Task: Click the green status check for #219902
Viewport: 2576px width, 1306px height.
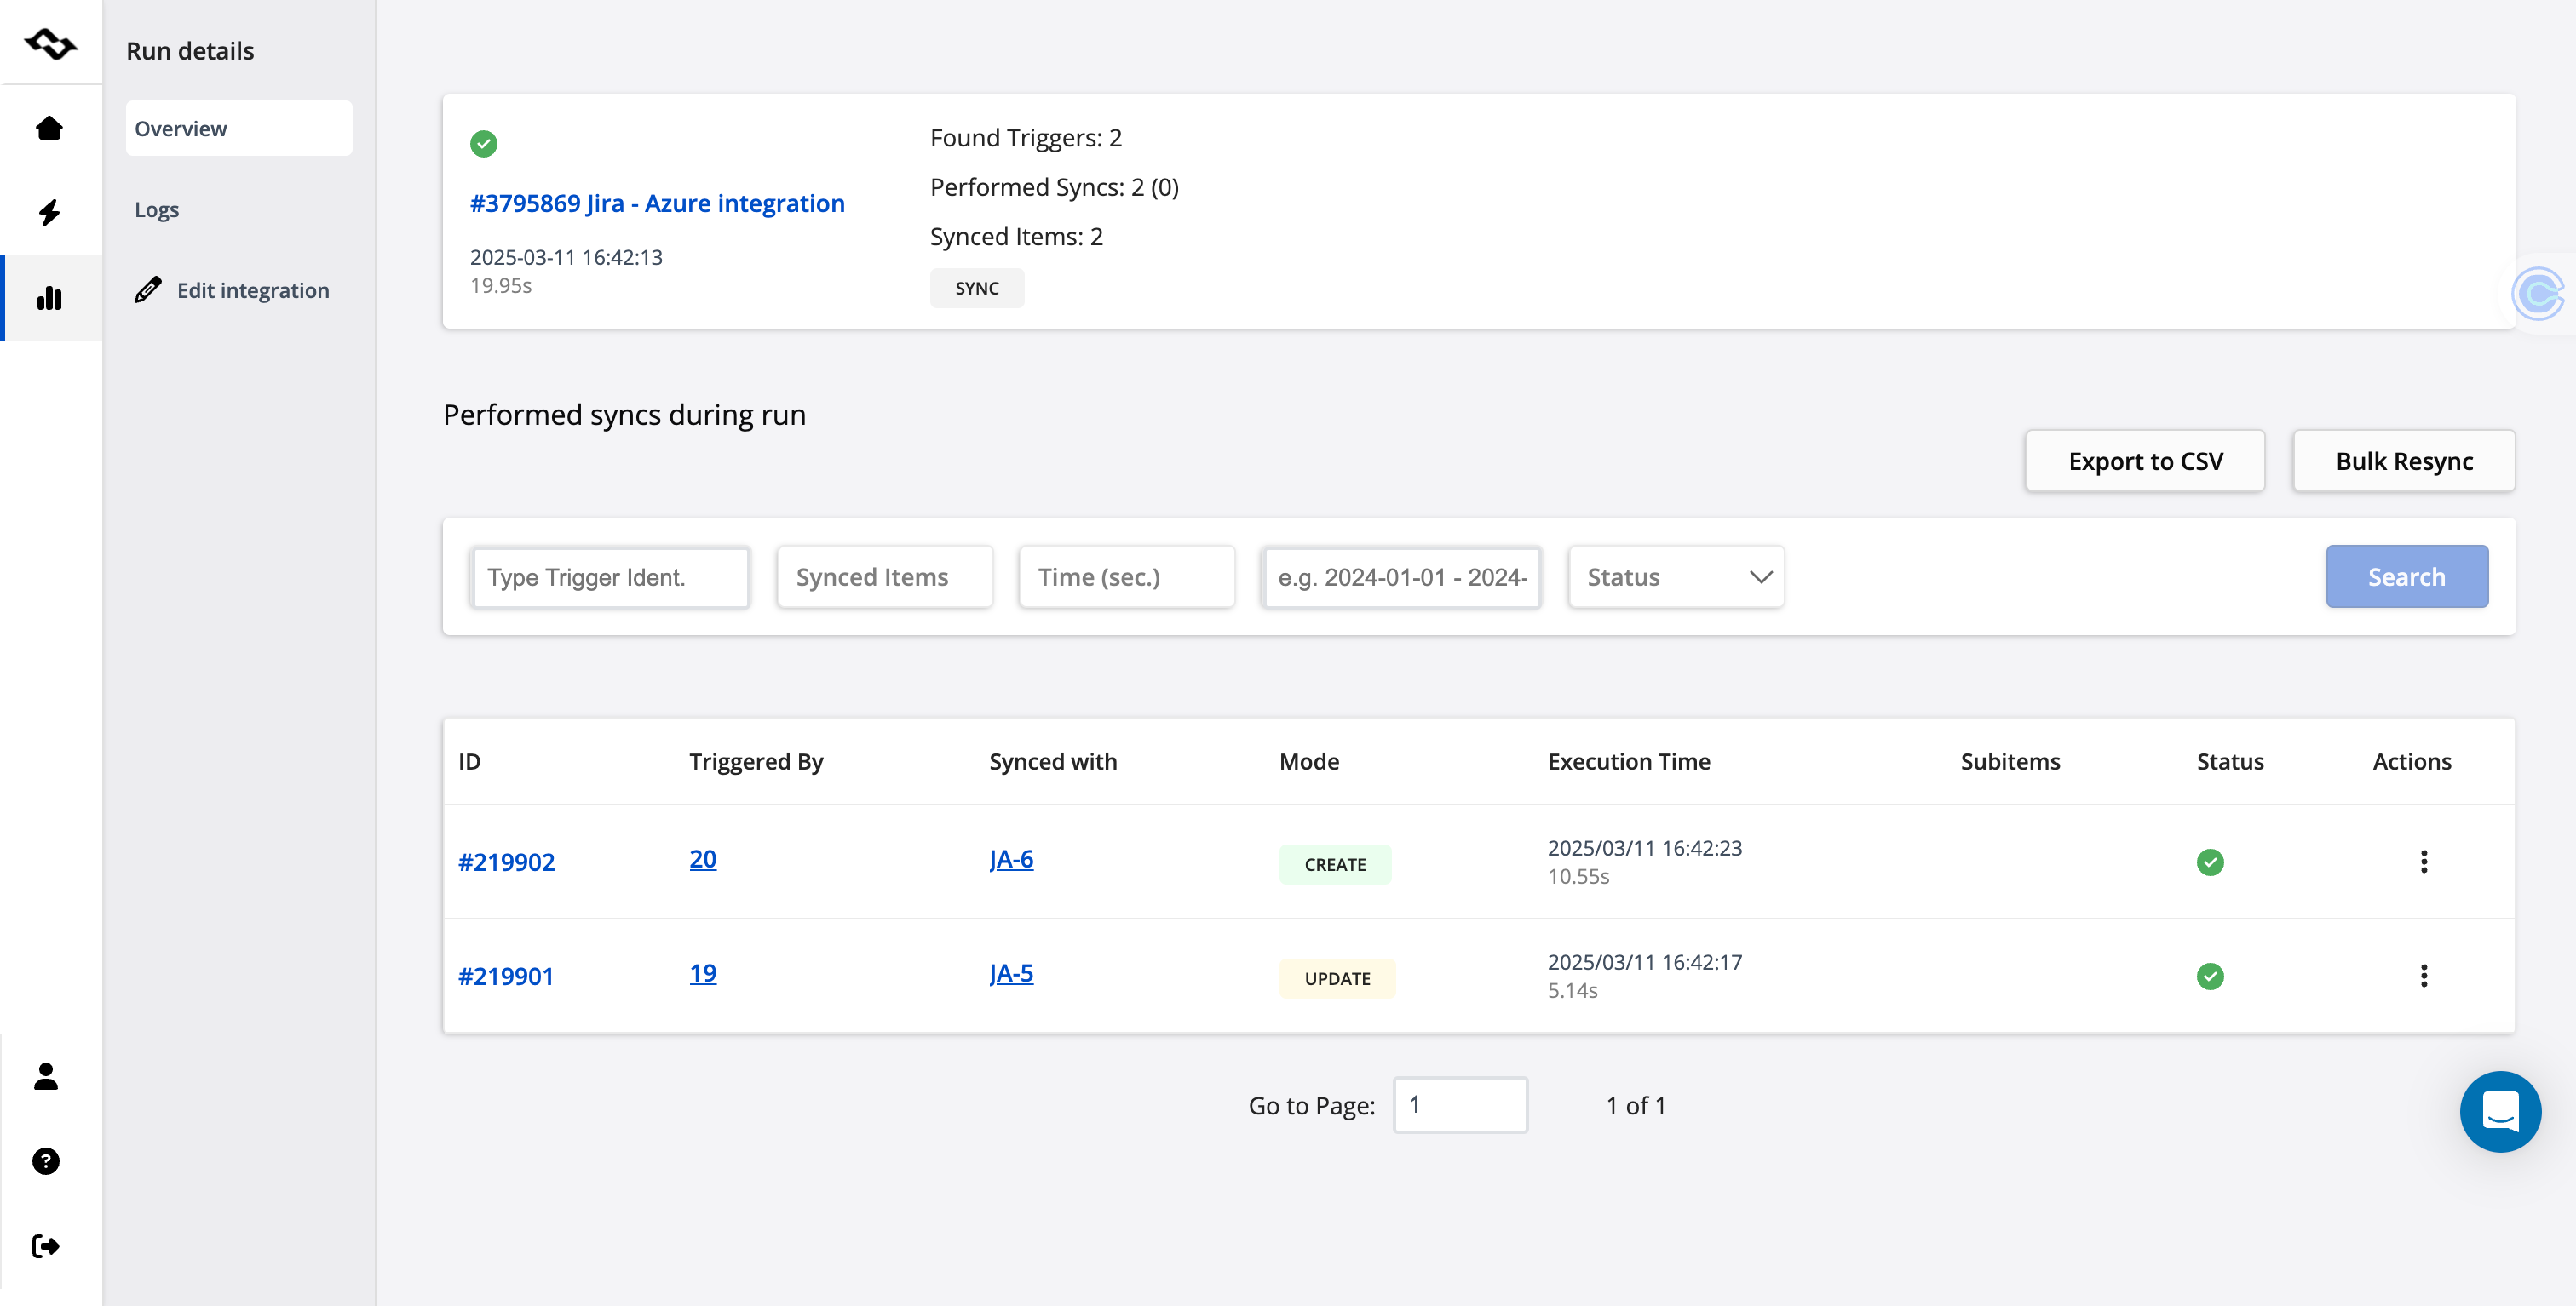Action: coord(2210,862)
